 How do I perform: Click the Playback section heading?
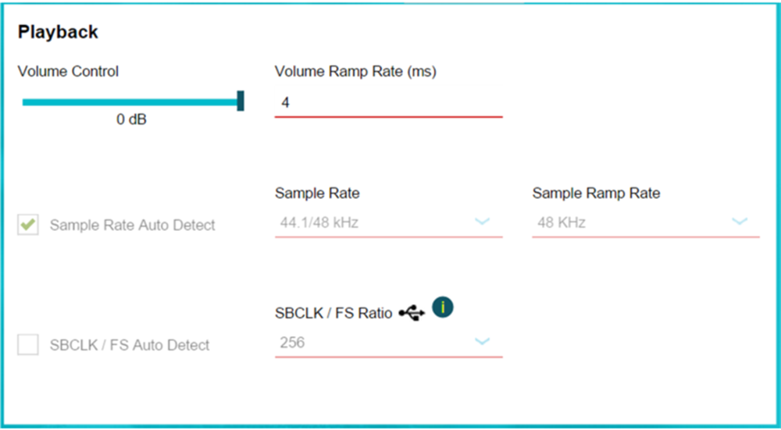[x=58, y=32]
